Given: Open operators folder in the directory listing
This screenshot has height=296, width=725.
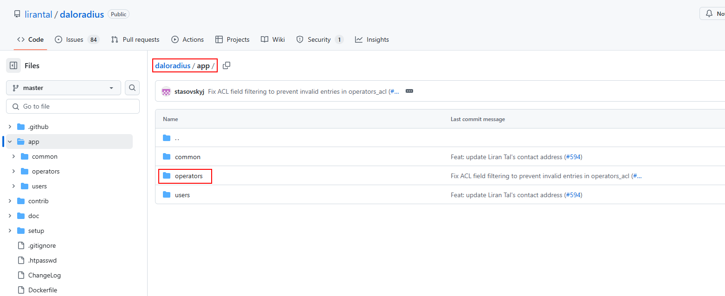Looking at the screenshot, I should pyautogui.click(x=189, y=176).
